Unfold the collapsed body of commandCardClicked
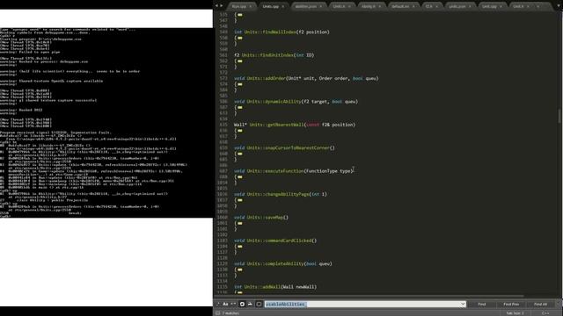This screenshot has width=563, height=316. [240, 247]
